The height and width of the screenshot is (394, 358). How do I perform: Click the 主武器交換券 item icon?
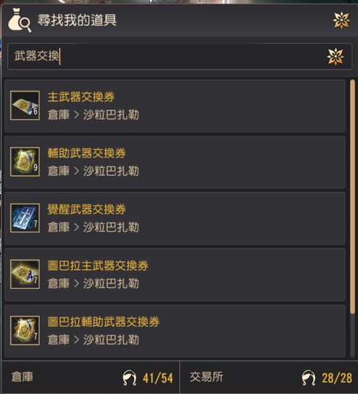point(25,105)
